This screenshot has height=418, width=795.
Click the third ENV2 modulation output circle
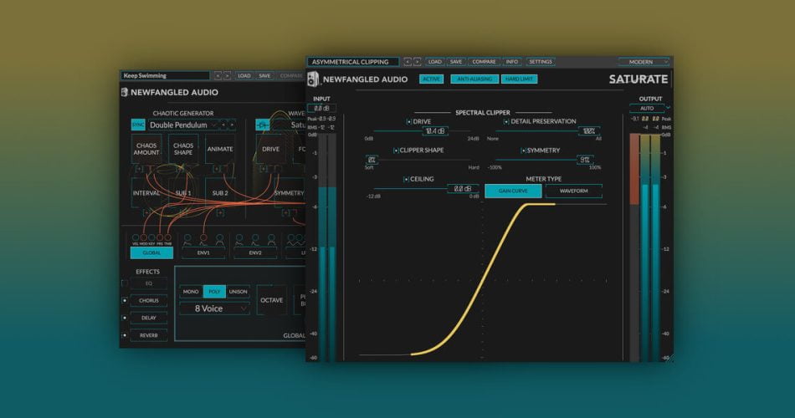[x=271, y=237]
